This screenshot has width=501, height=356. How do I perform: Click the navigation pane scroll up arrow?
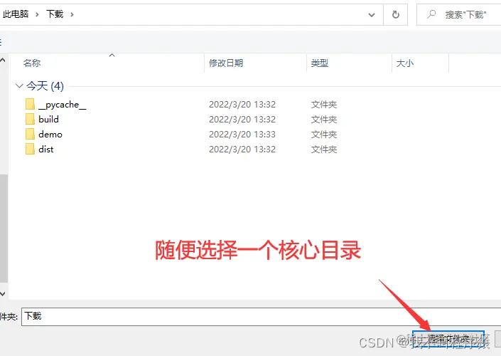(x=3, y=60)
